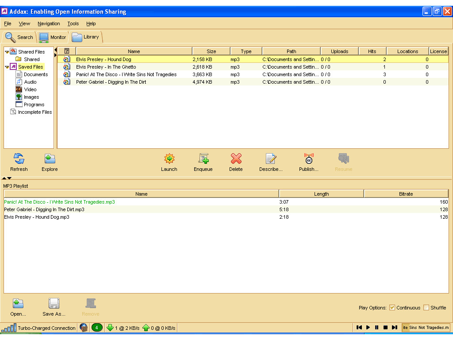Enable the Shuffle checkbox

426,308
